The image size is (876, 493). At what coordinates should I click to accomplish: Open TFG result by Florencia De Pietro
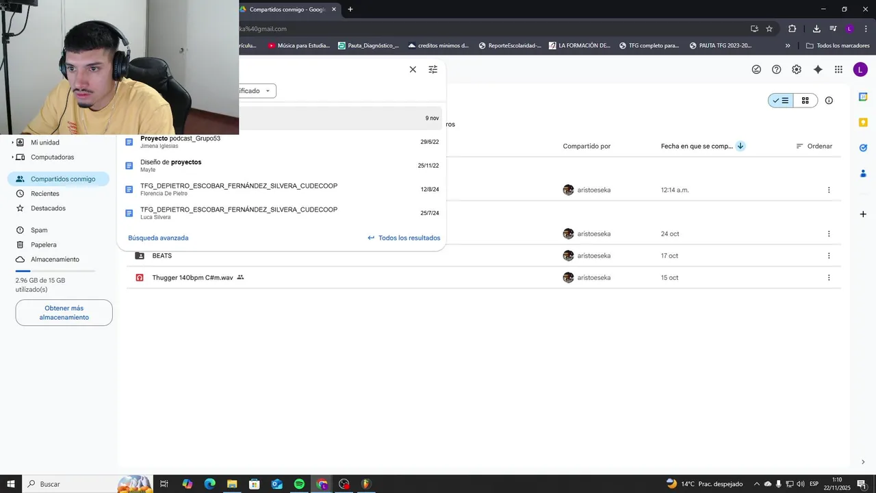pyautogui.click(x=281, y=189)
